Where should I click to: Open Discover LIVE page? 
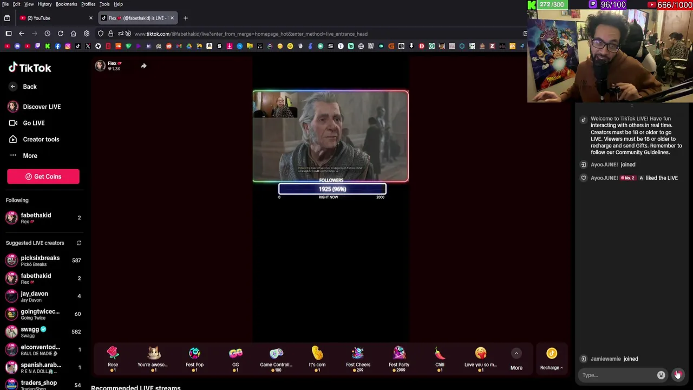click(x=34, y=107)
